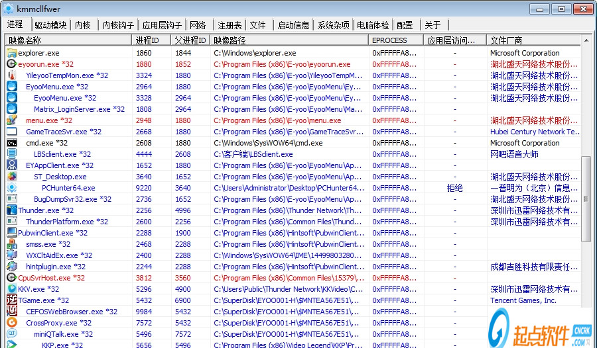
Task: Click the miniQTalk.exe chat icon
Action: click(12, 333)
